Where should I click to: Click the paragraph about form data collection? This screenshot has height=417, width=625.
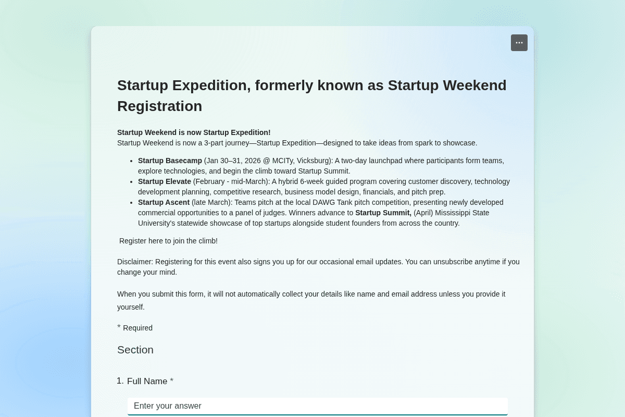click(311, 300)
